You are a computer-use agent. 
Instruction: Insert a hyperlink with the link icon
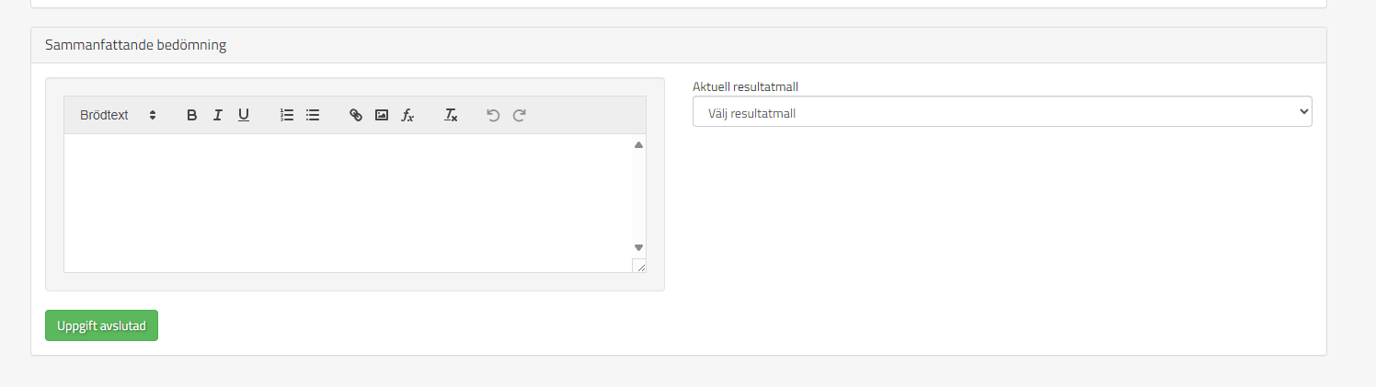point(356,115)
